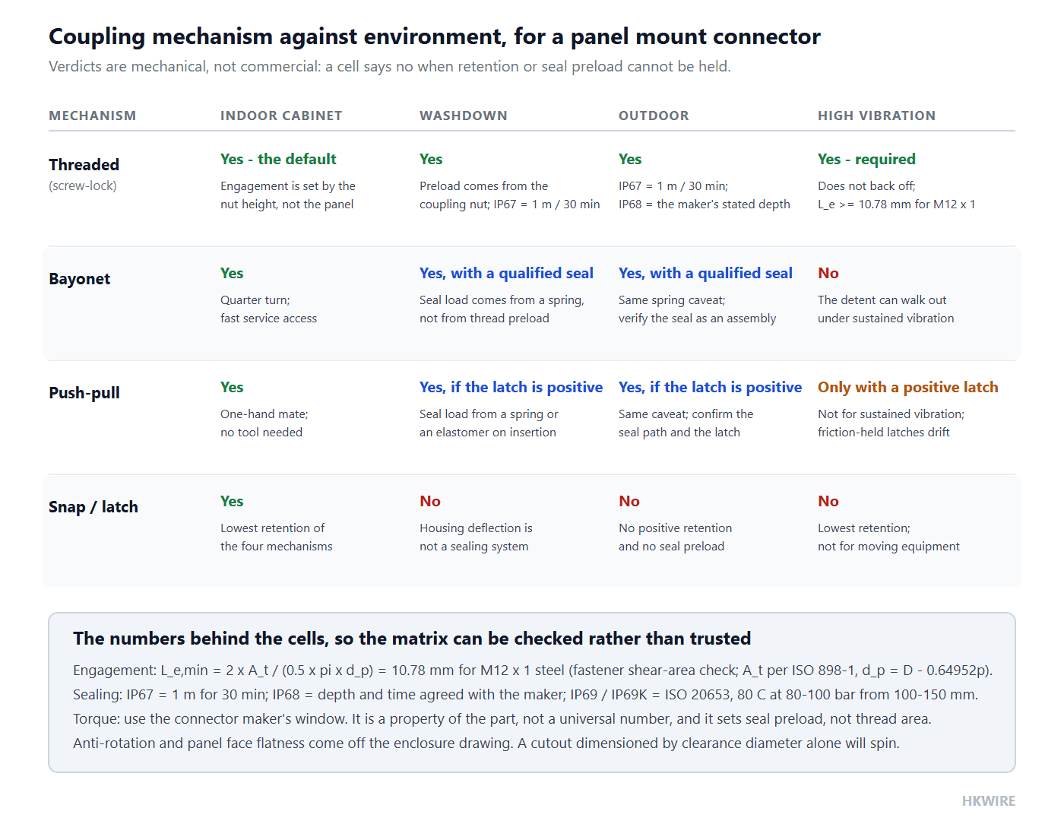Viewport: 1064px width, 821px height.
Task: Select the Push-pull row label
Action: [84, 393]
